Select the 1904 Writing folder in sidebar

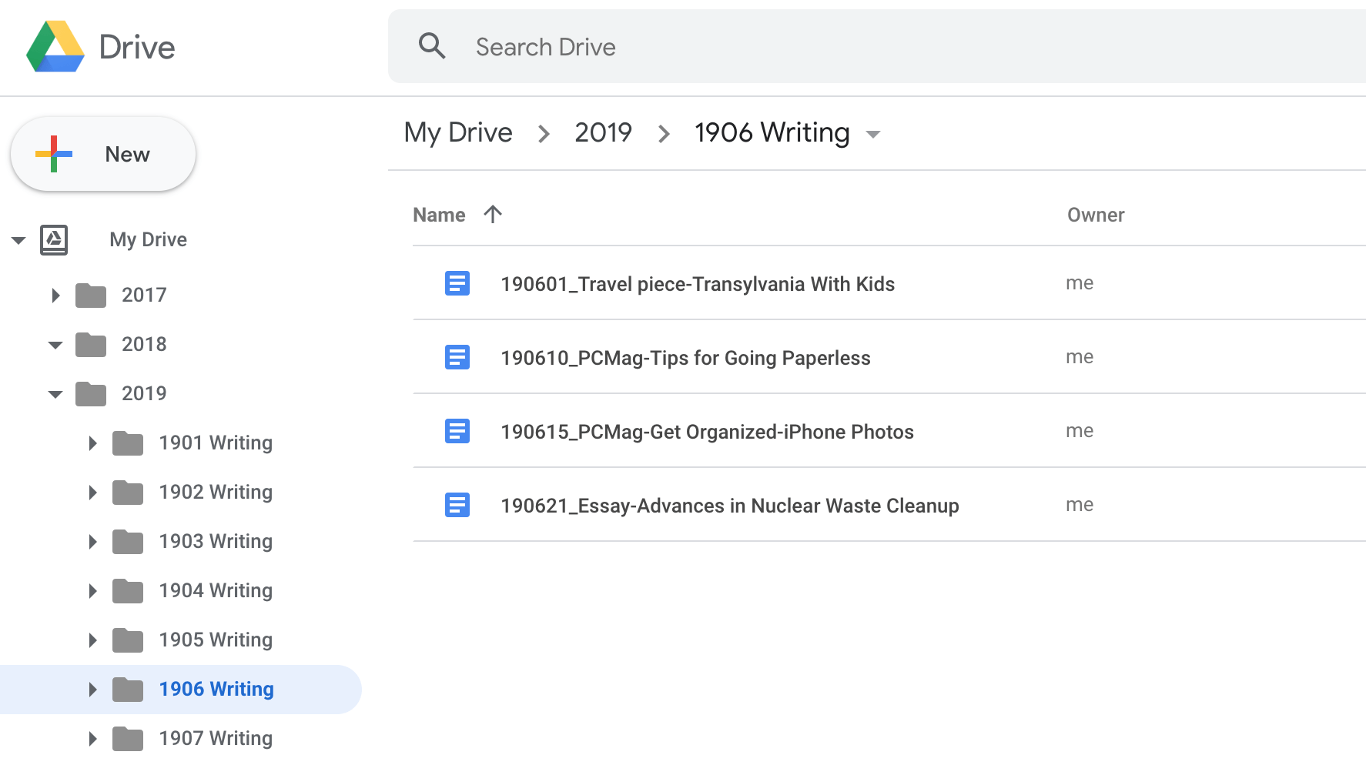[216, 590]
